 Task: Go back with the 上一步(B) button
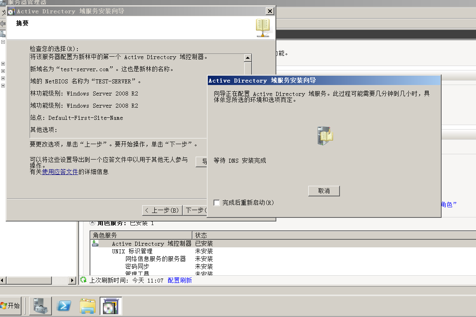162,210
